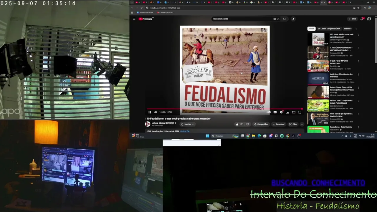The height and width of the screenshot is (212, 377).
Task: Select the 'De Leitura ObrigaHISTÓRIA' chip
Action: click(329, 29)
